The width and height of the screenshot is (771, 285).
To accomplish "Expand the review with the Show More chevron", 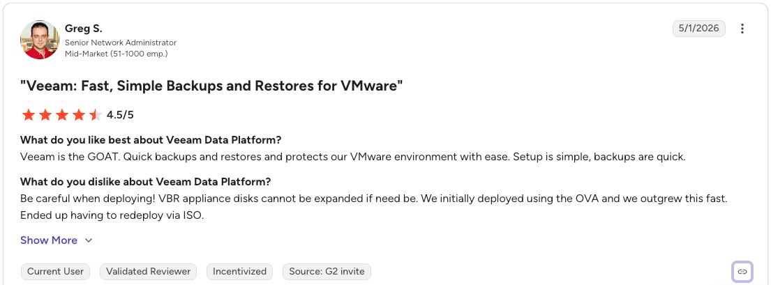I will coord(89,240).
